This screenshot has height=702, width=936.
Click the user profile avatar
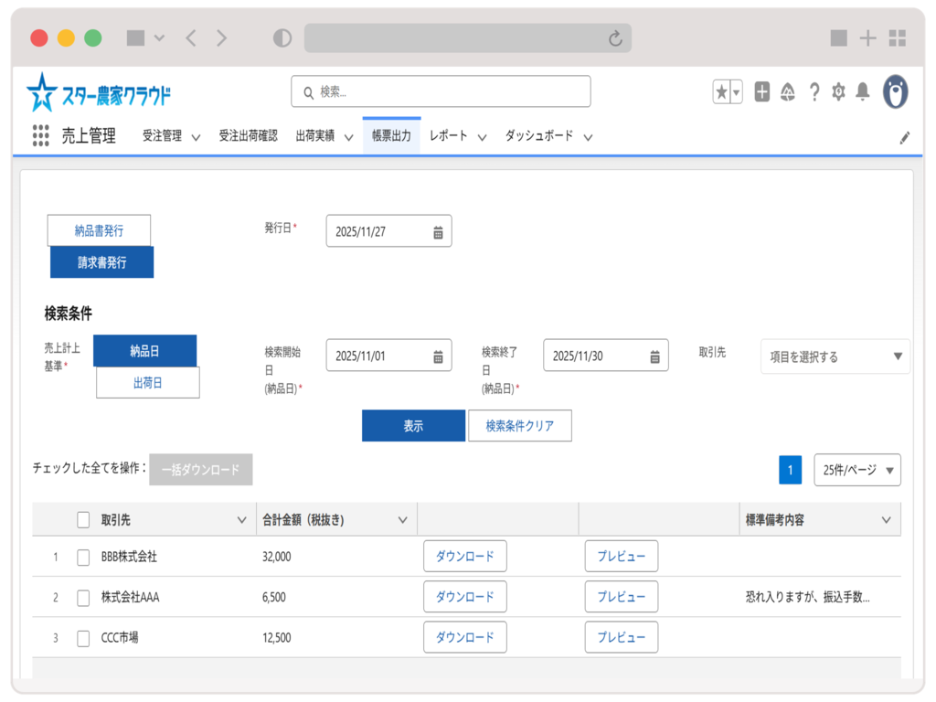pyautogui.click(x=895, y=91)
